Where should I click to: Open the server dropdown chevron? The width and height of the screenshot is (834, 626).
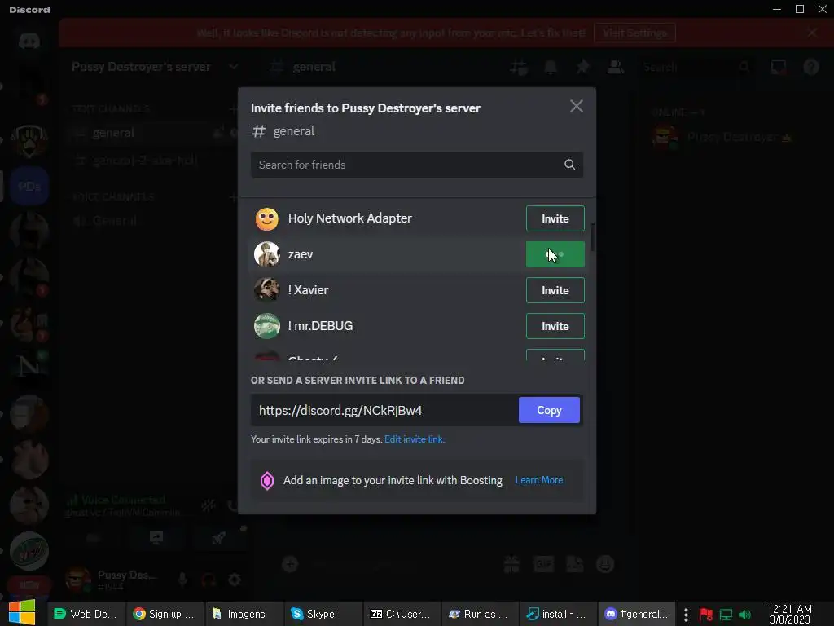point(233,67)
